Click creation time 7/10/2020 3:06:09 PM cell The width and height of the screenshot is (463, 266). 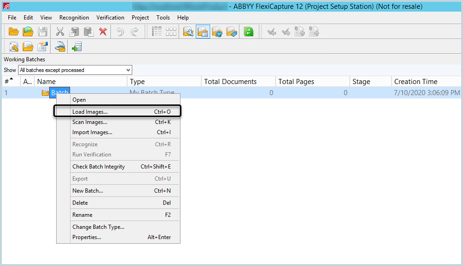click(427, 93)
